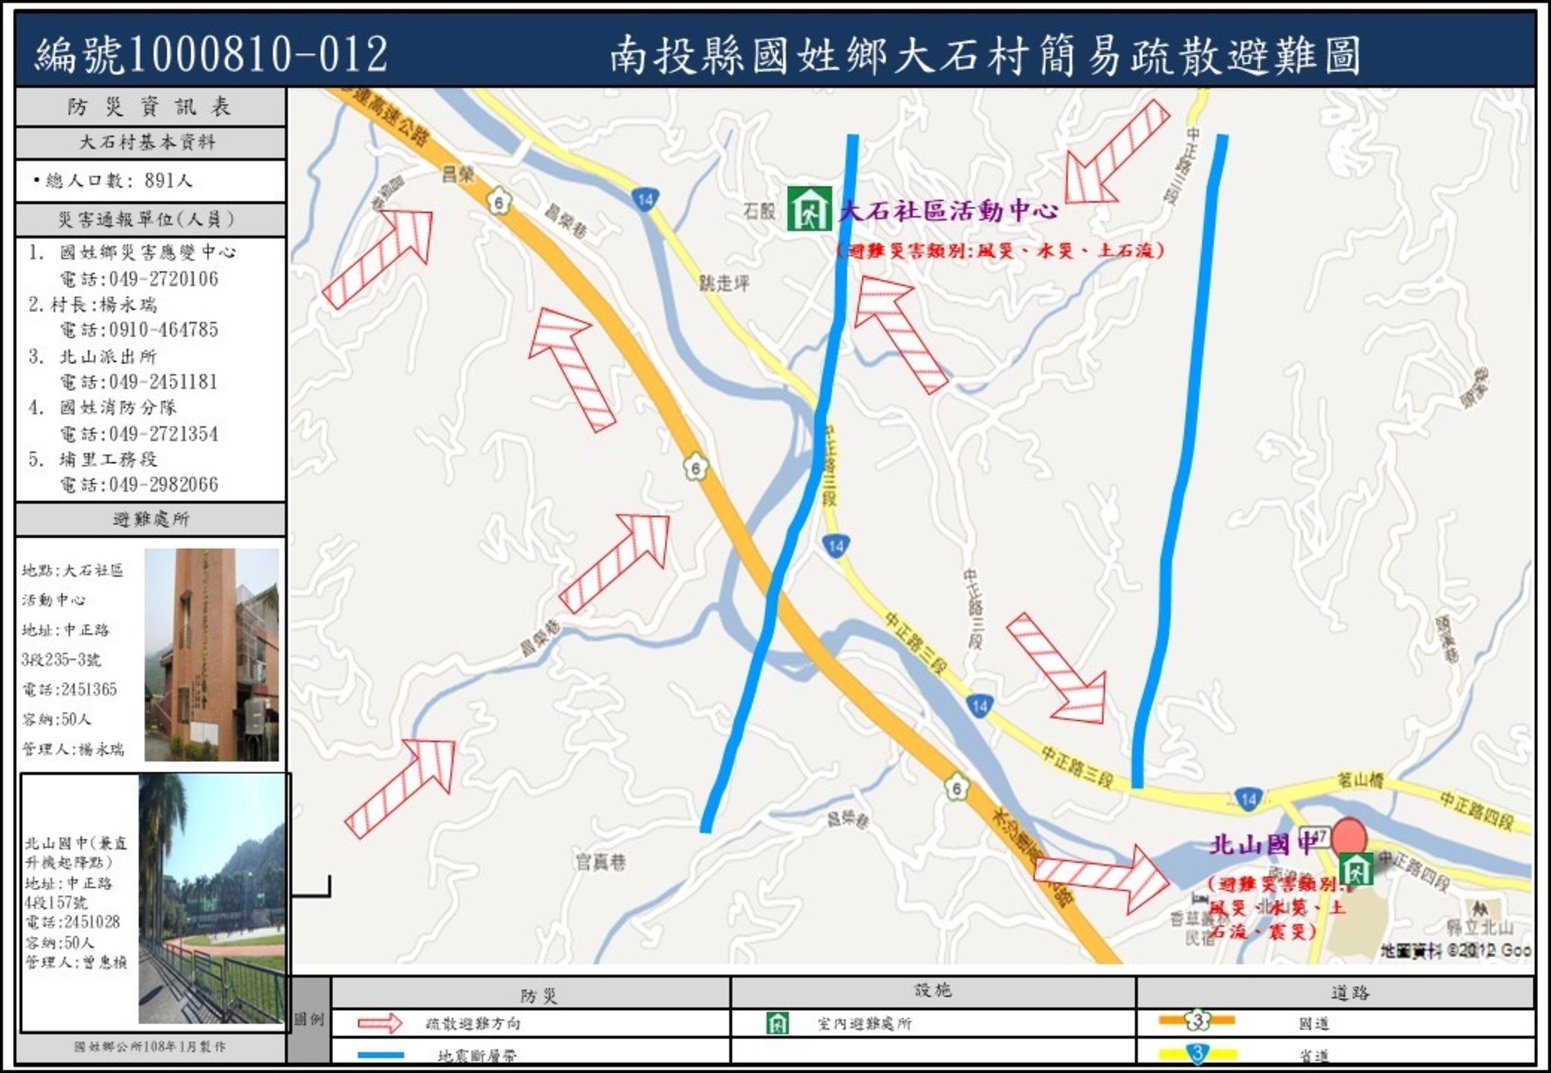Click the shelter icon in the legend row

778,1023
